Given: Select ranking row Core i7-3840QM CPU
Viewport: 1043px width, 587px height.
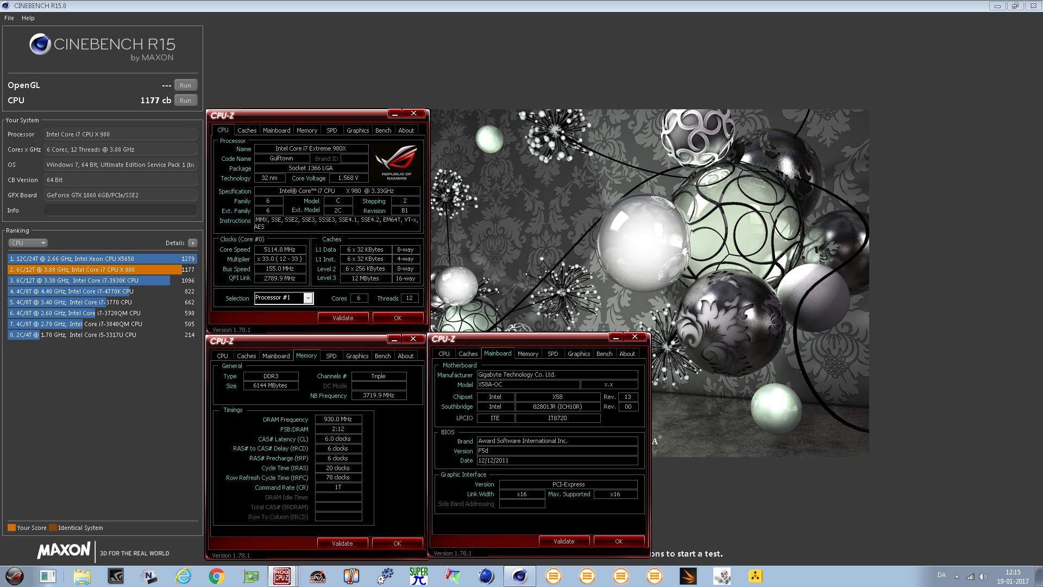Looking at the screenshot, I should [102, 324].
